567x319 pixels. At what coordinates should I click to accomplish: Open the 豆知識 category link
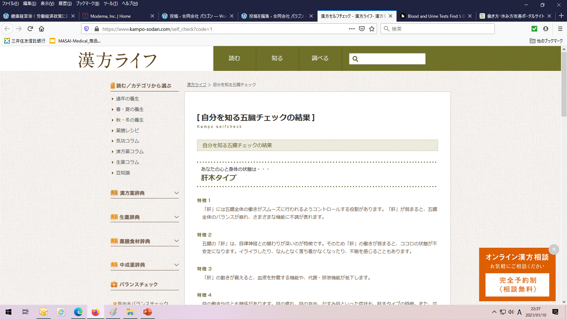click(123, 173)
